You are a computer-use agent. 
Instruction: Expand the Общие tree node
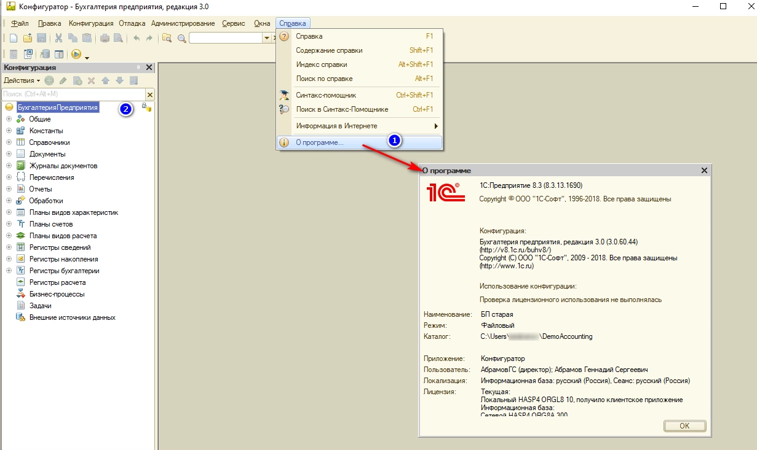[x=9, y=119]
